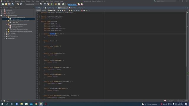This screenshot has width=189, height=106.
Task: Click the Save All toolbar icon
Action: coord(13,4)
